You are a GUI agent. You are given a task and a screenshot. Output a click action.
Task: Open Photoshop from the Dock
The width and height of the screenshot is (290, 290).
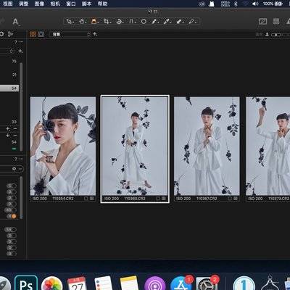pyautogui.click(x=26, y=283)
